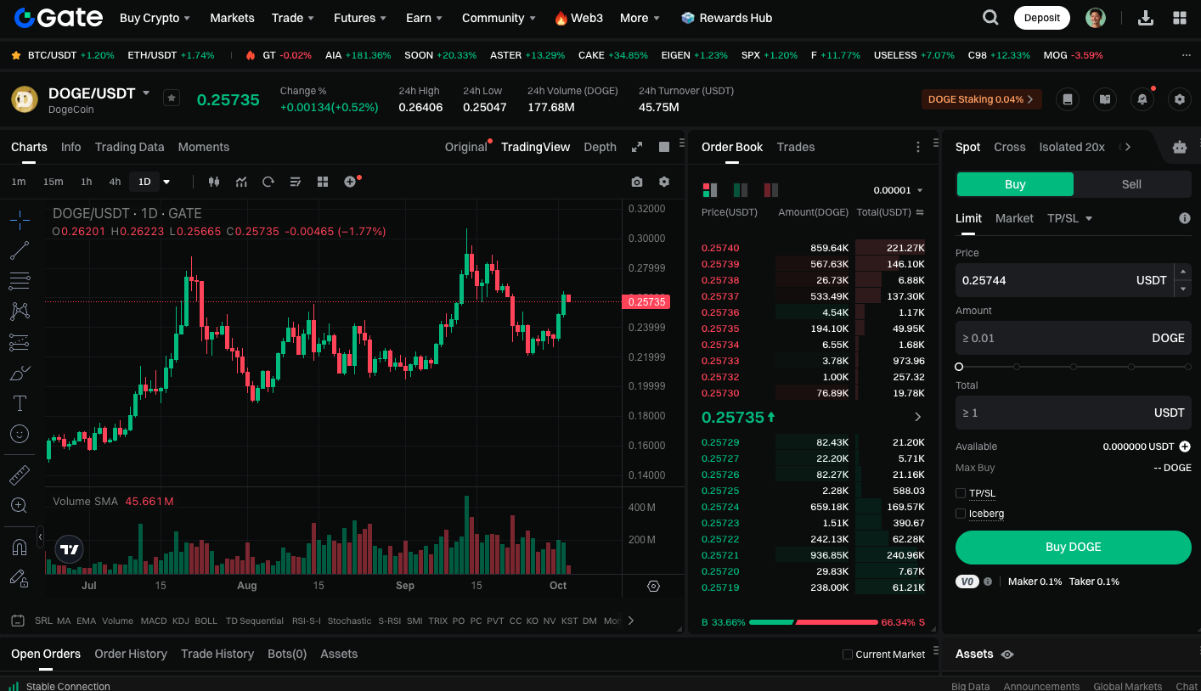Click the Deposit button
Viewport: 1201px width, 691px height.
1042,18
